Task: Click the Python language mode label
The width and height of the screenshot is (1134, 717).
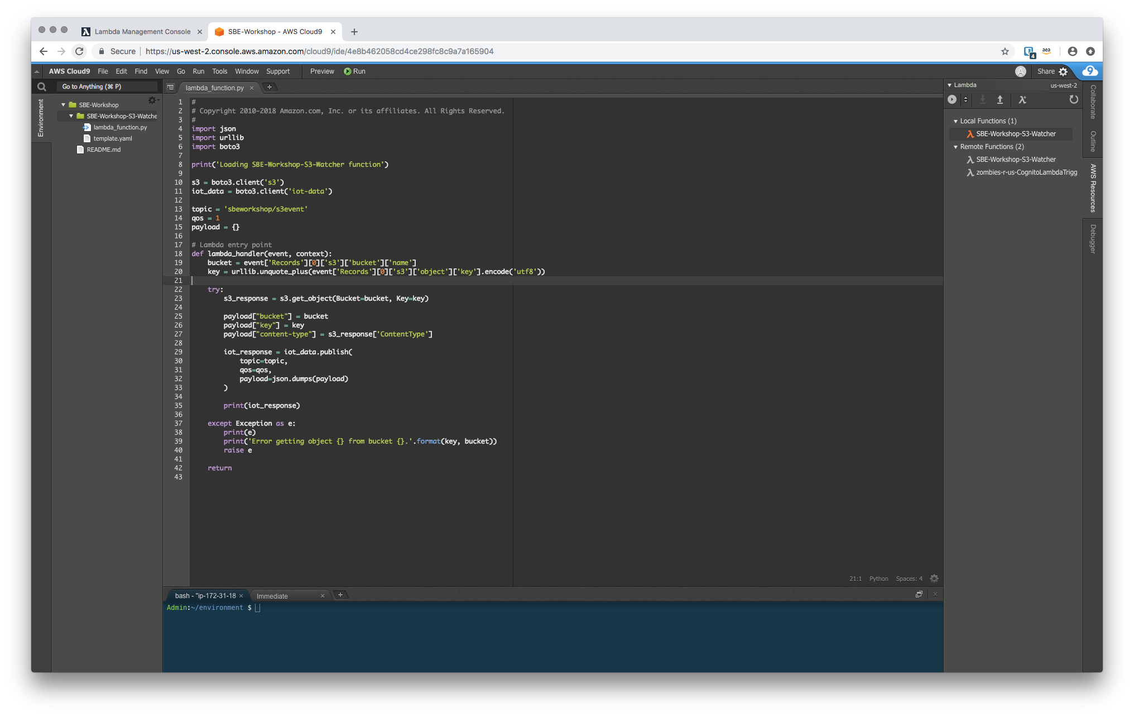Action: point(878,579)
